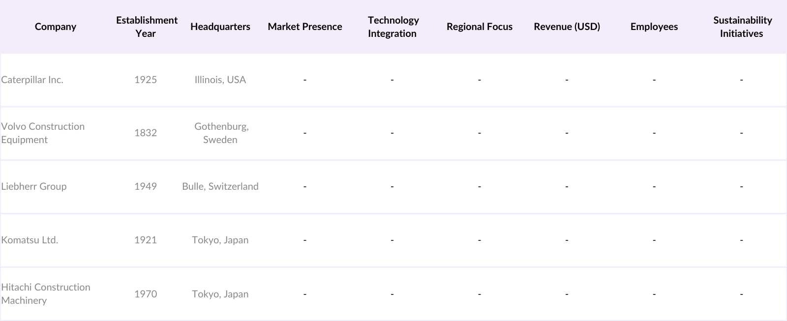Select the Liebherr Group row name
Viewport: 787px width, 321px height.
[34, 186]
